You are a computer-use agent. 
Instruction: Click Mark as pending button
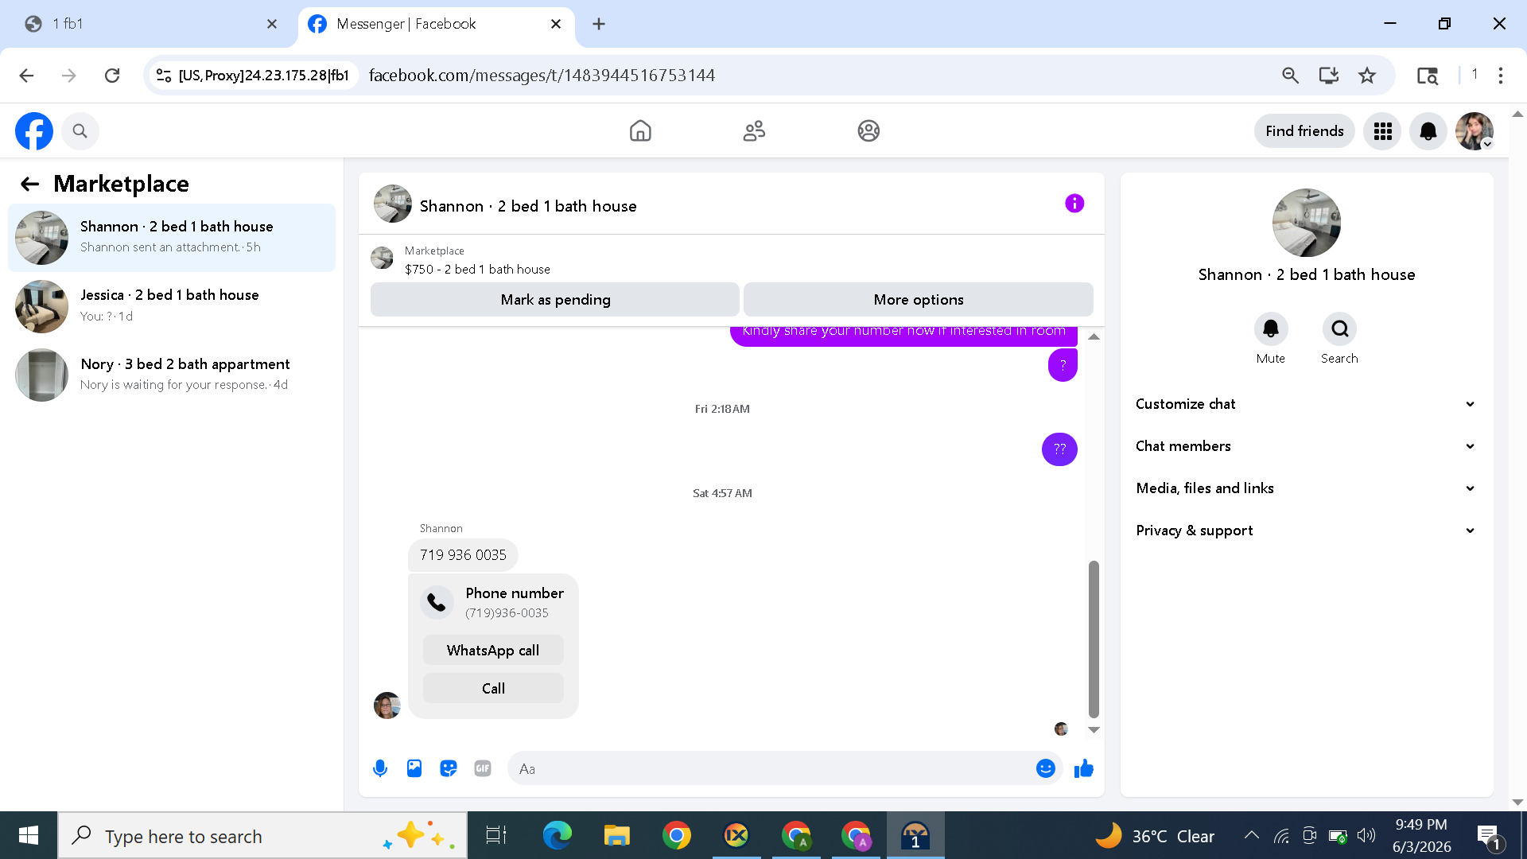pos(555,300)
